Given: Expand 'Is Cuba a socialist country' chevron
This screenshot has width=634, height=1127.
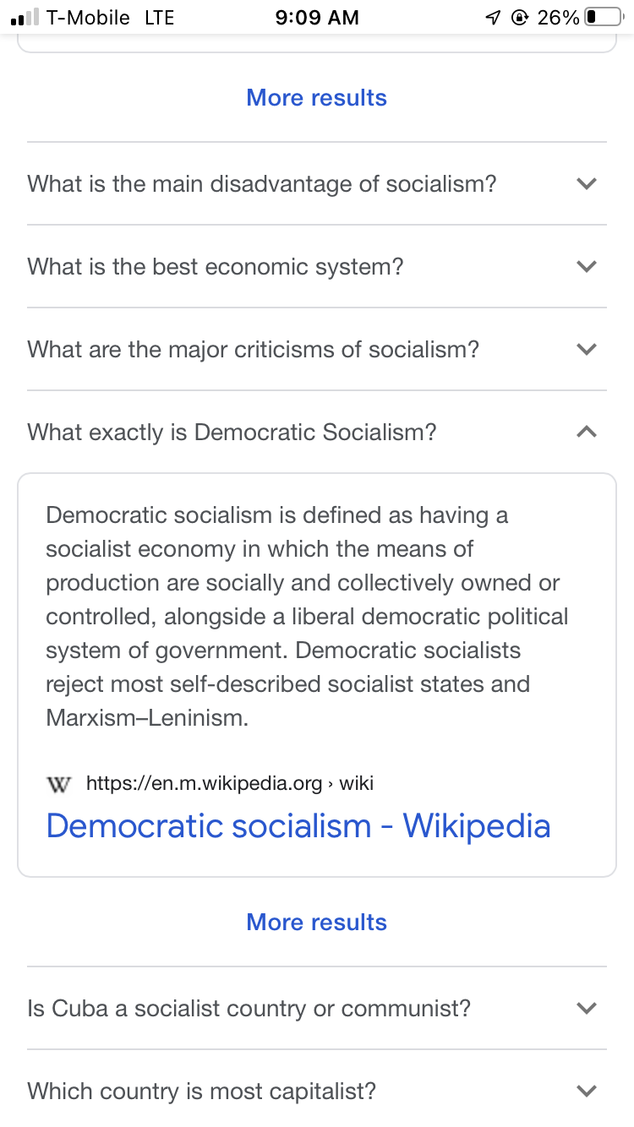Looking at the screenshot, I should point(586,1008).
